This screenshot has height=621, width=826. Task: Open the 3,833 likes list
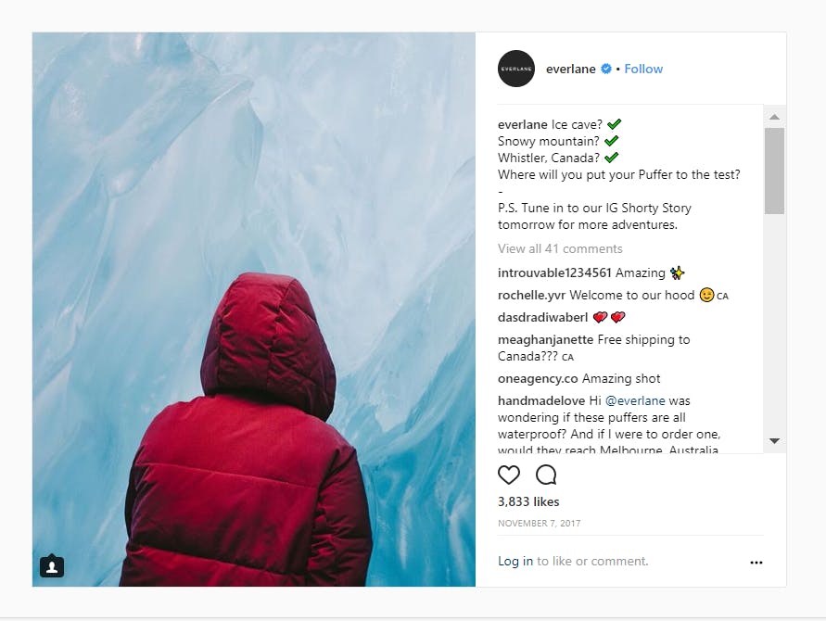pyautogui.click(x=528, y=501)
